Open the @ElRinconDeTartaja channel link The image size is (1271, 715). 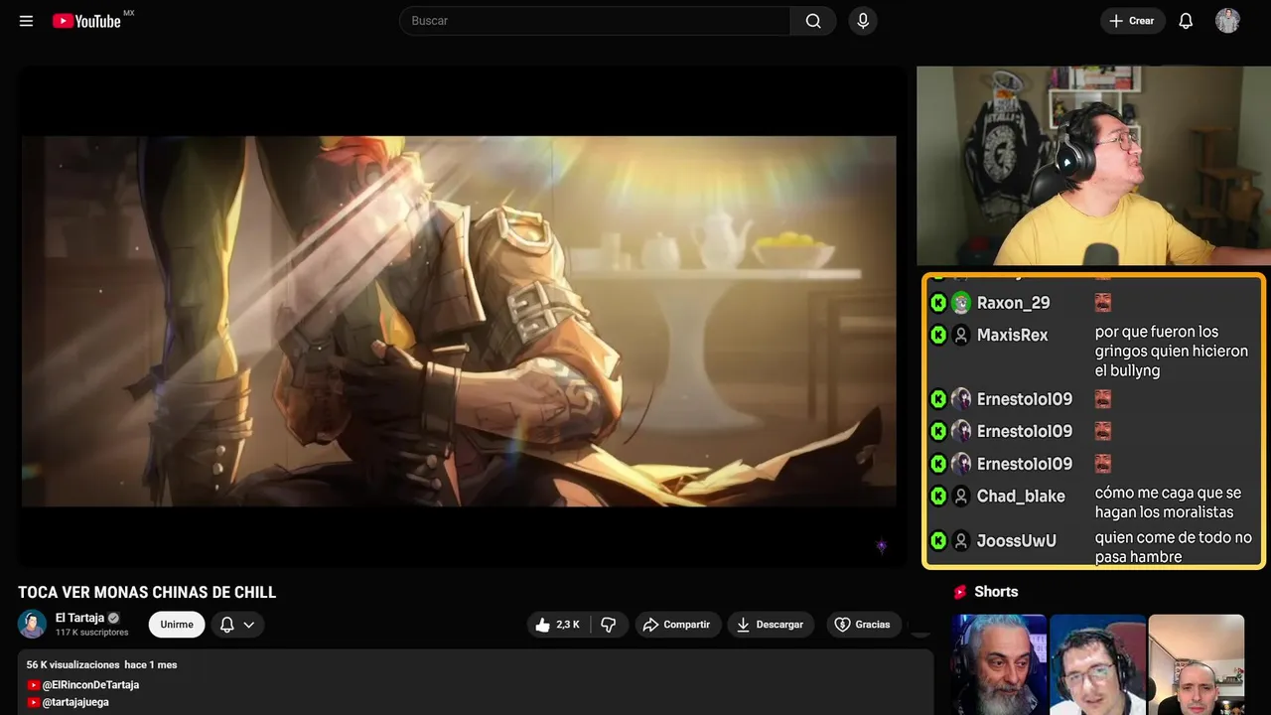pos(90,685)
